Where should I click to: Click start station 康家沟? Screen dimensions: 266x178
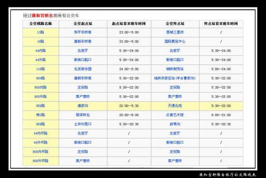83,106
